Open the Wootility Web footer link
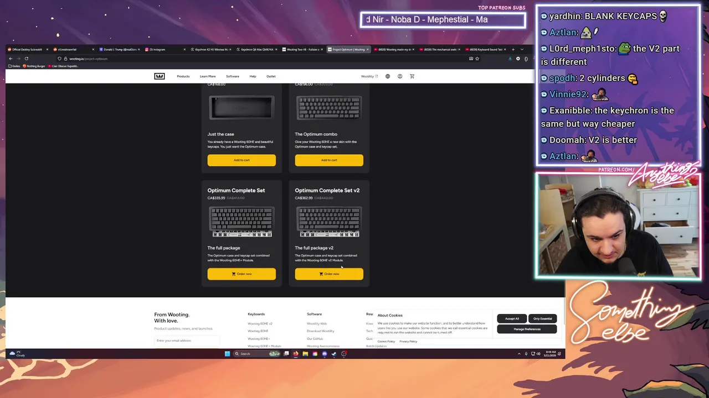The height and width of the screenshot is (398, 709). [317, 323]
